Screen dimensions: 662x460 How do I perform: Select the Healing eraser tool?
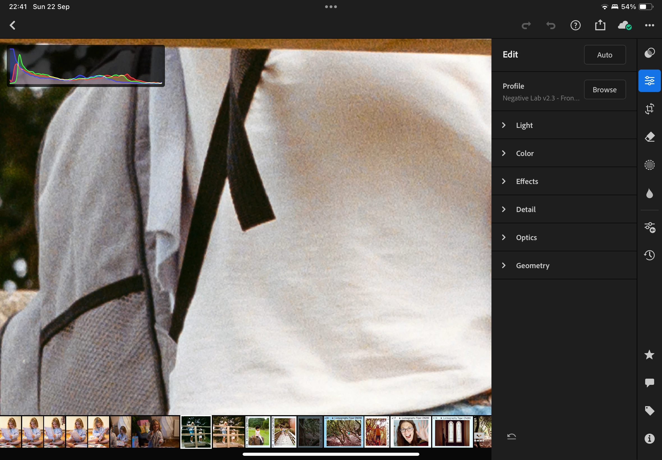(649, 137)
